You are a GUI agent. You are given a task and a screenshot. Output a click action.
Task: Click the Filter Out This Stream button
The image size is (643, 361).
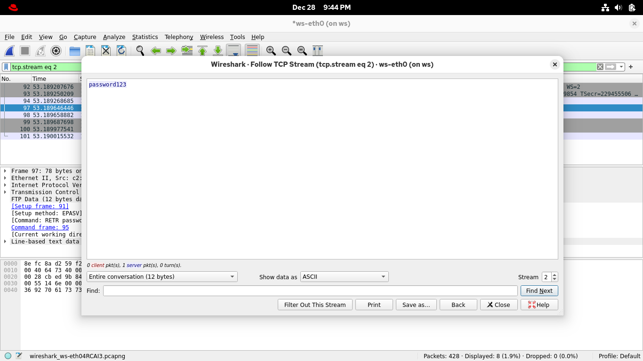(315, 305)
